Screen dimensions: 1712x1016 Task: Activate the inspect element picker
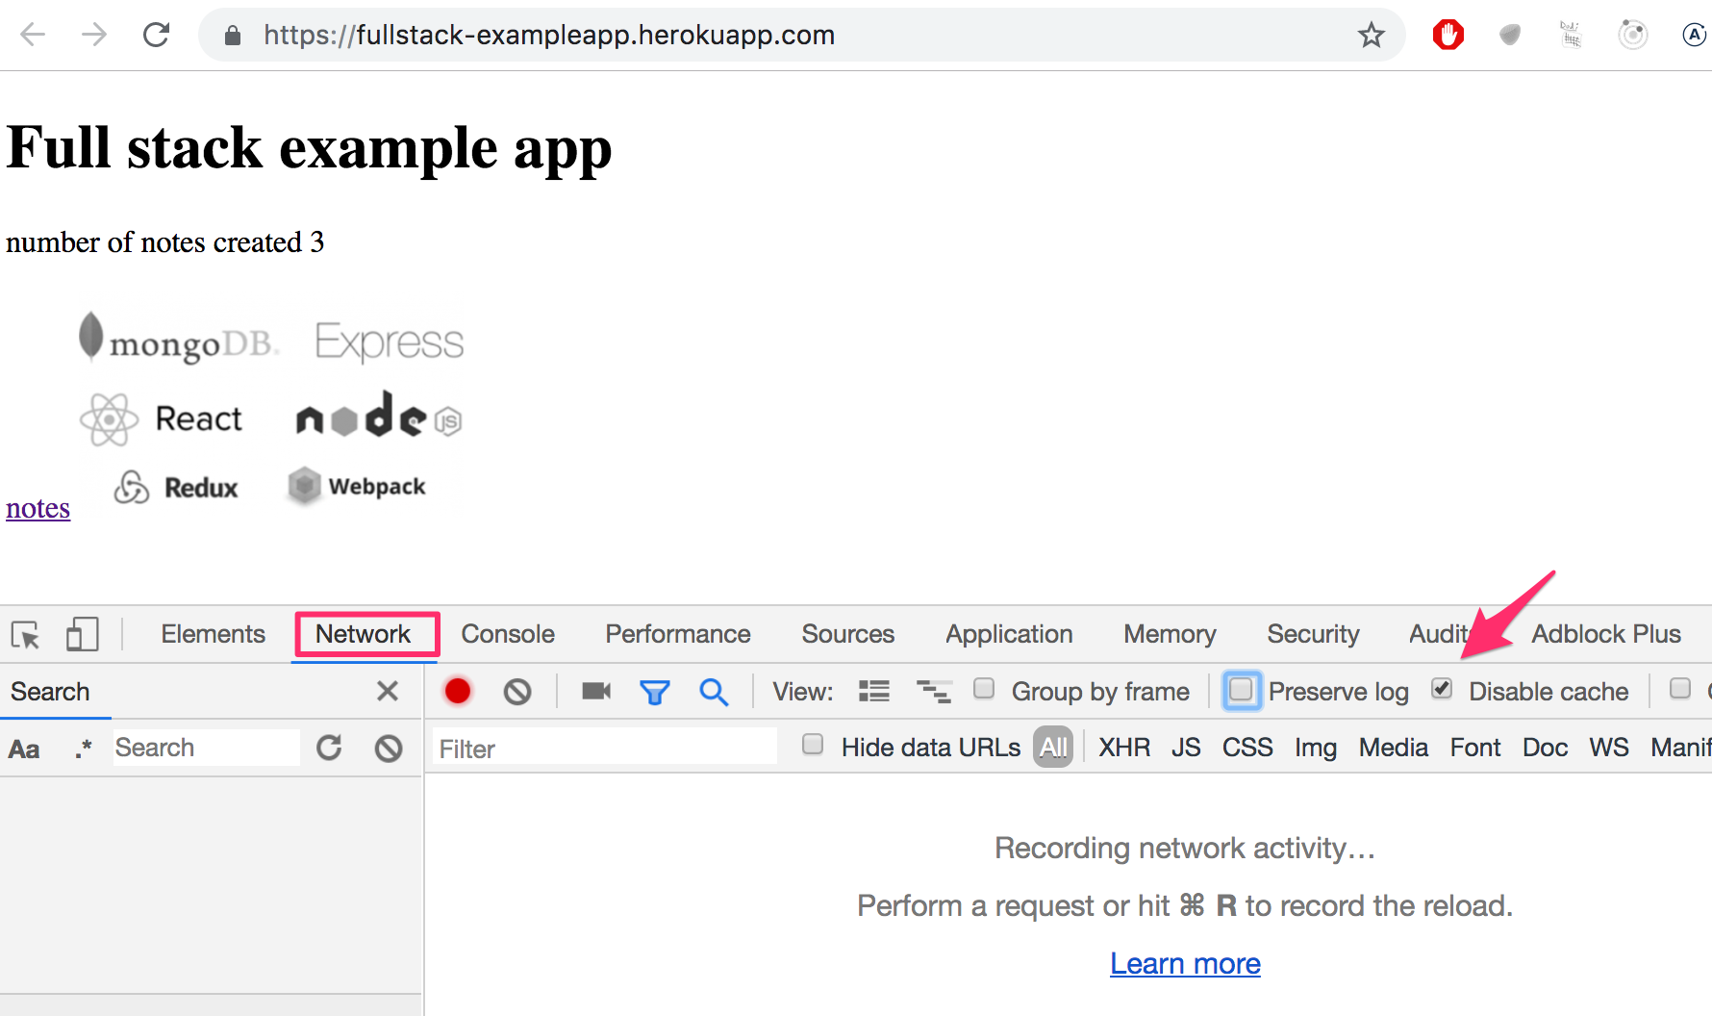click(x=26, y=635)
